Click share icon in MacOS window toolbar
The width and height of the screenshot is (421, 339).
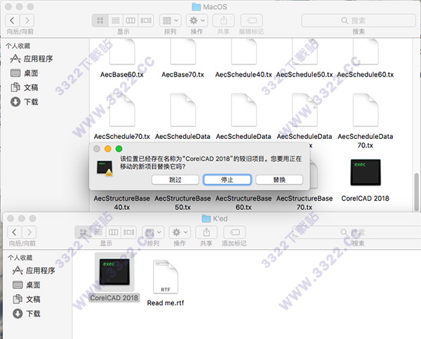[223, 20]
